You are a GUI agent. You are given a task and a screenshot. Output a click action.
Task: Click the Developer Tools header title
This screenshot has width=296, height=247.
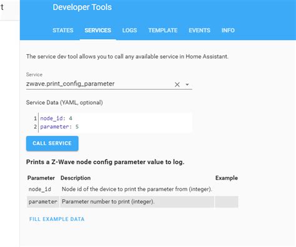[x=82, y=7]
